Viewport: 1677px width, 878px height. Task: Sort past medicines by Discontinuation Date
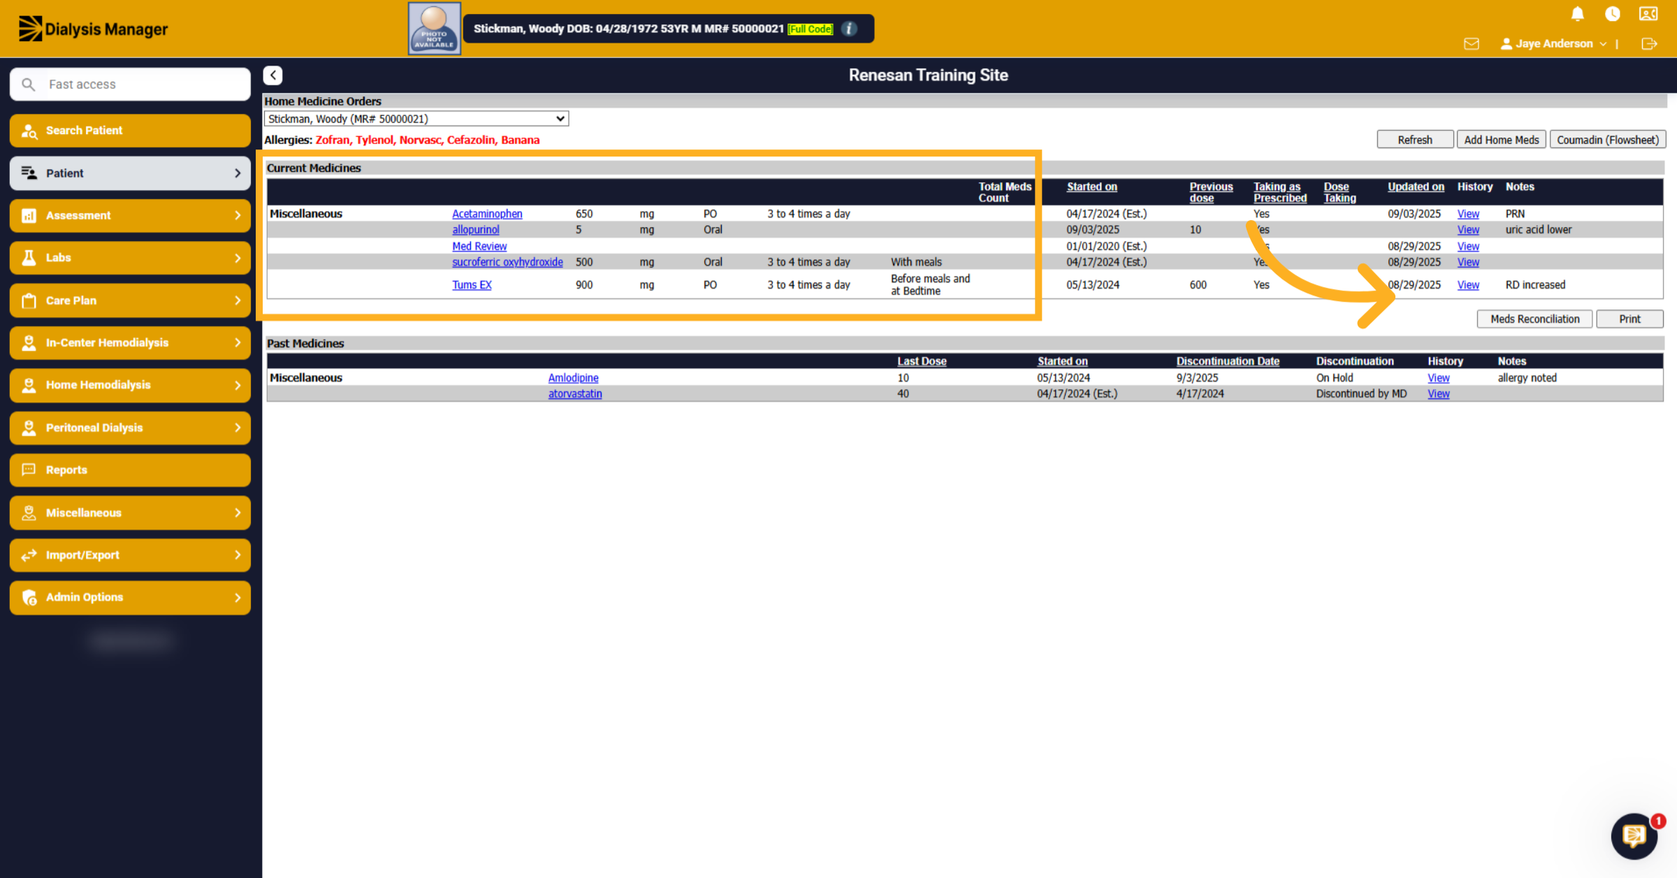(x=1228, y=361)
